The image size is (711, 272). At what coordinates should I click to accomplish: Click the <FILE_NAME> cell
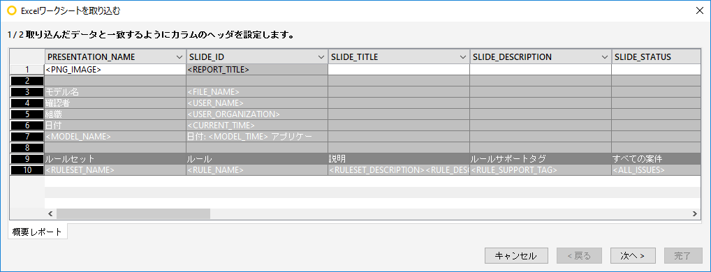coord(257,92)
